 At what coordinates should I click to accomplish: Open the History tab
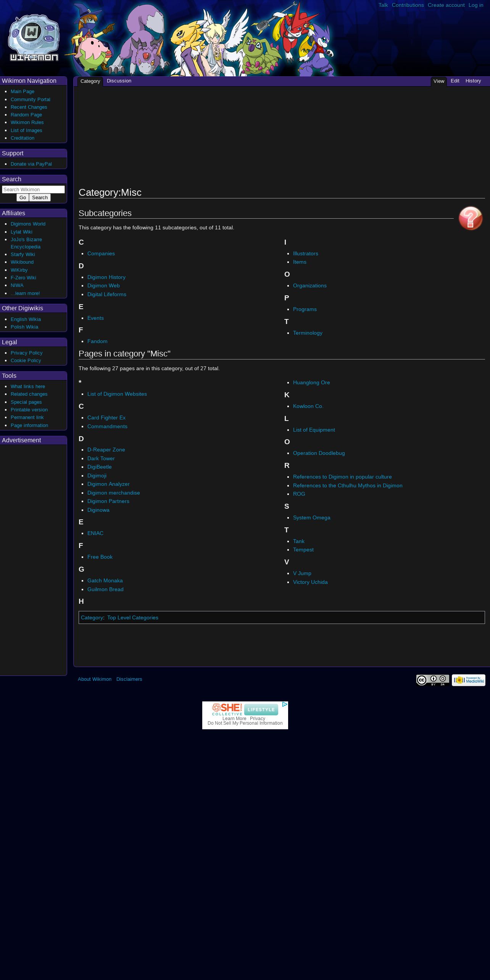473,81
